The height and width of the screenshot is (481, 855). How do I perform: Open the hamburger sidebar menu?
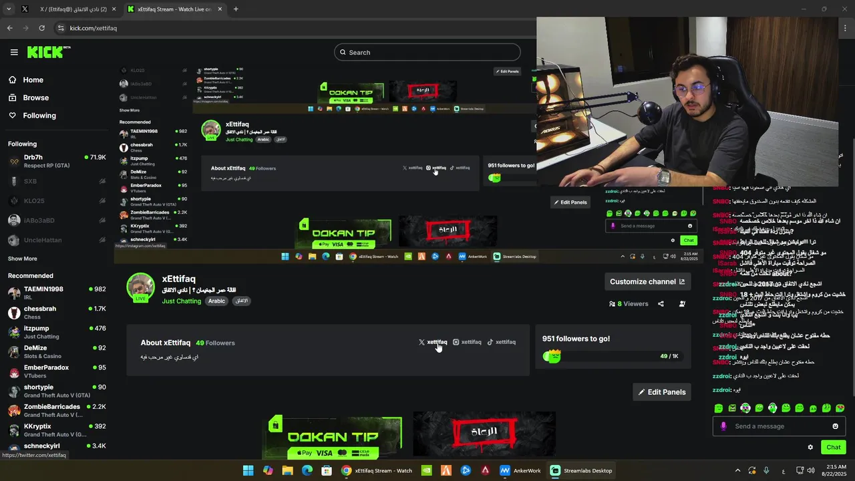pos(14,52)
